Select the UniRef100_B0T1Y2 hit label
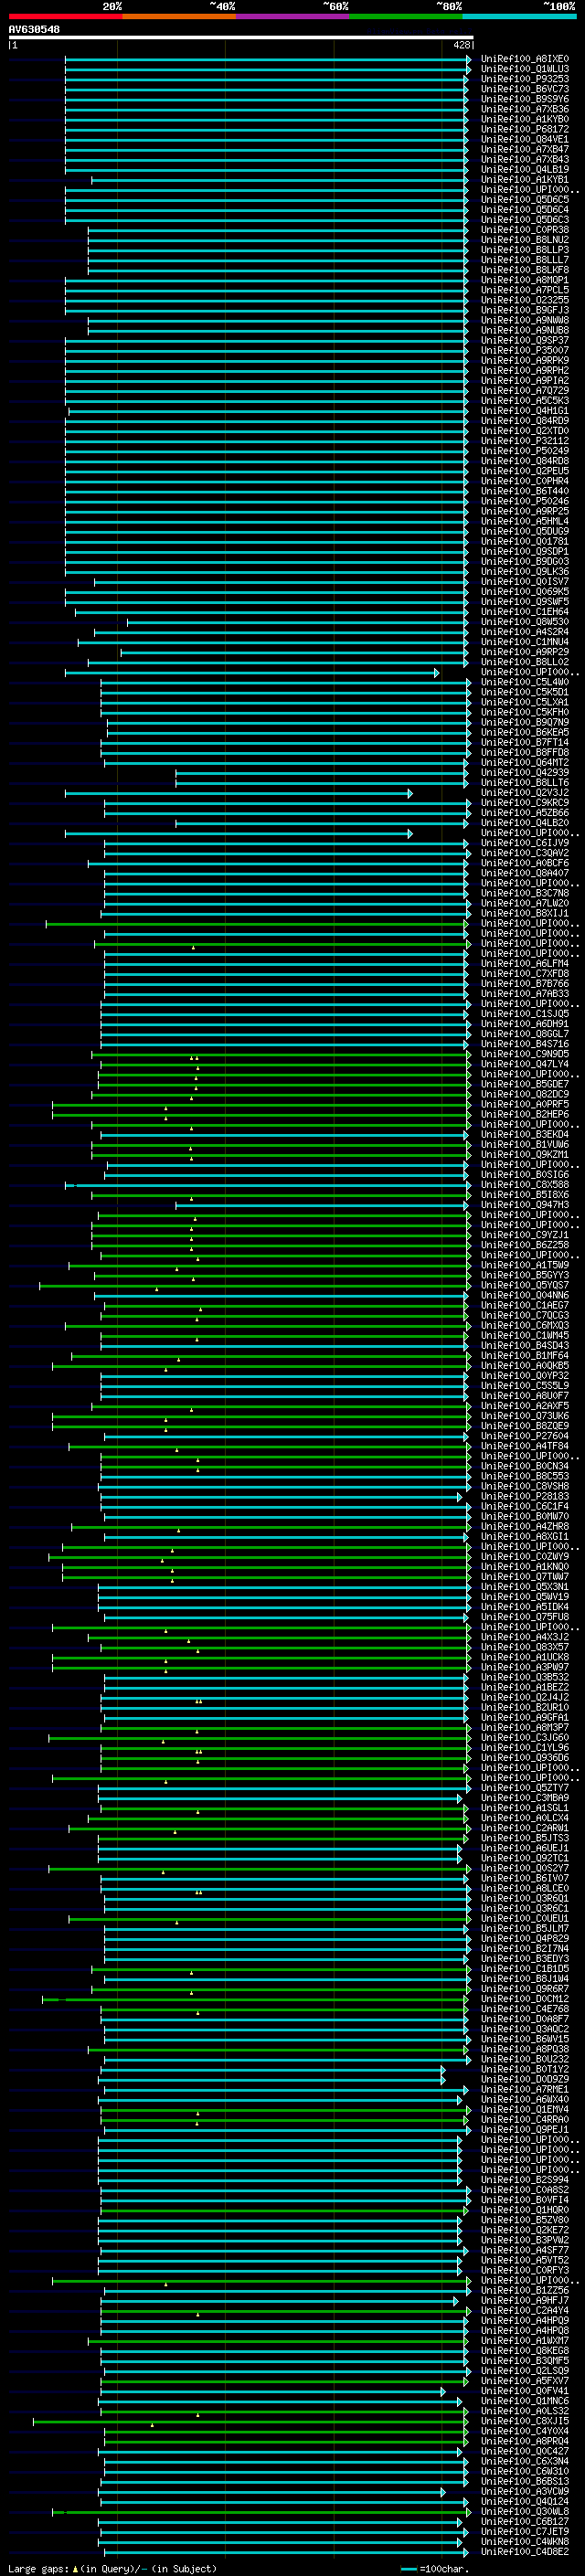Image resolution: width=585 pixels, height=2576 pixels. [524, 2069]
